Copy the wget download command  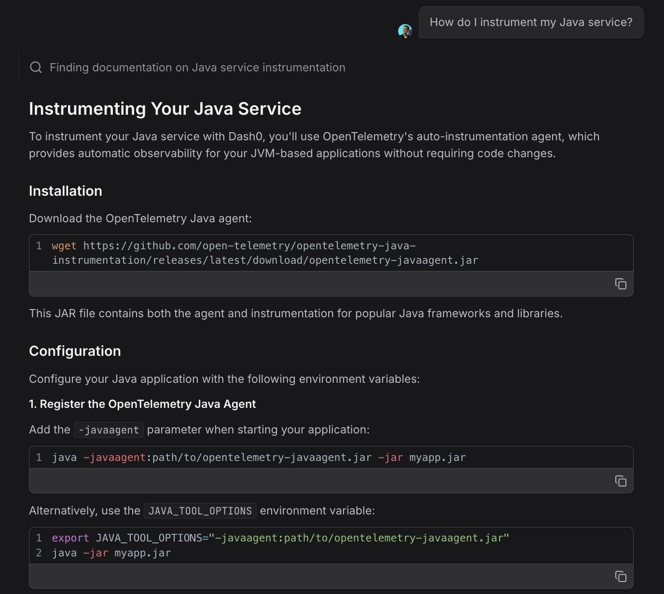(621, 284)
